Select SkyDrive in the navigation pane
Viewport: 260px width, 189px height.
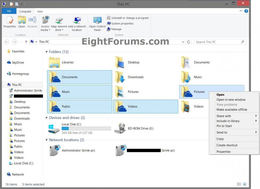[15, 62]
